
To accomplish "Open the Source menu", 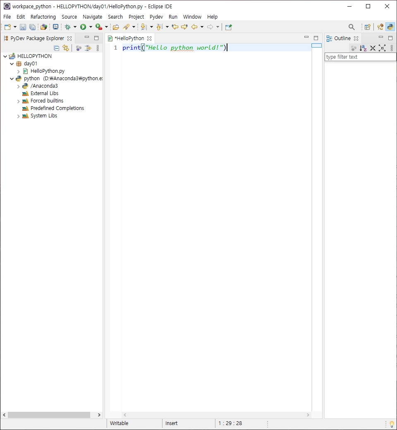I will point(69,17).
